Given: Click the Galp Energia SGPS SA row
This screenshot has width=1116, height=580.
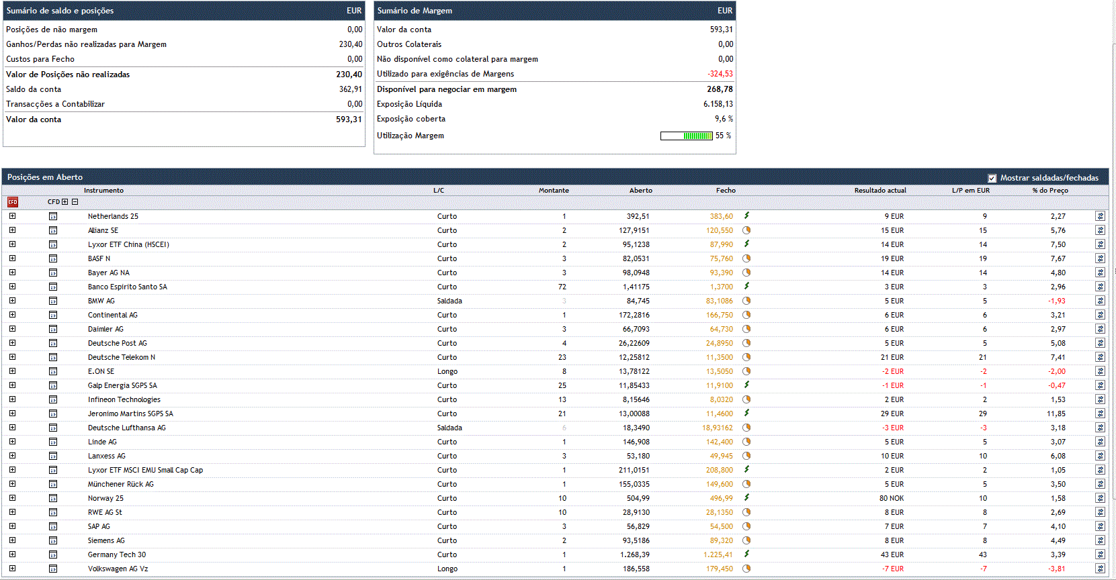Looking at the screenshot, I should point(122,385).
